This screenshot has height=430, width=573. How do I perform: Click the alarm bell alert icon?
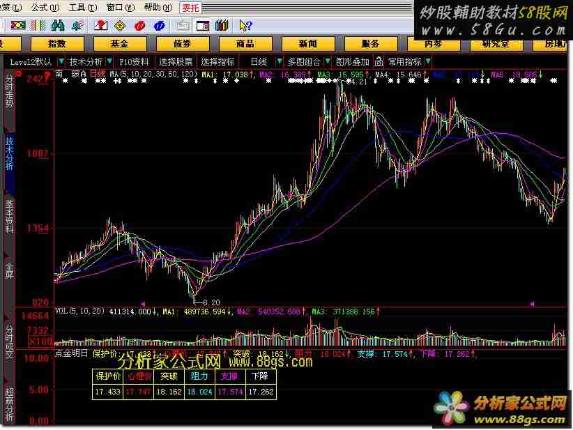tap(77, 26)
